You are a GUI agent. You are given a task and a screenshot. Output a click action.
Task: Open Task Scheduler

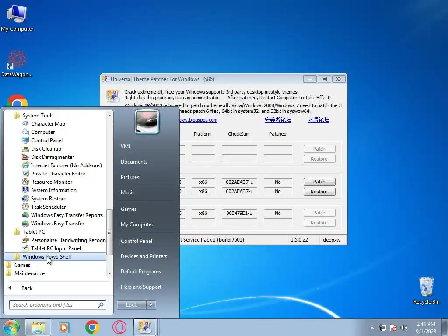pos(48,206)
